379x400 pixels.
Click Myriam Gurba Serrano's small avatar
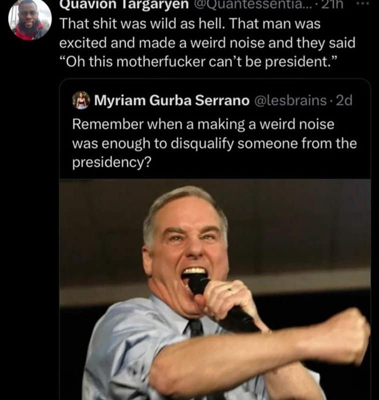coord(81,100)
